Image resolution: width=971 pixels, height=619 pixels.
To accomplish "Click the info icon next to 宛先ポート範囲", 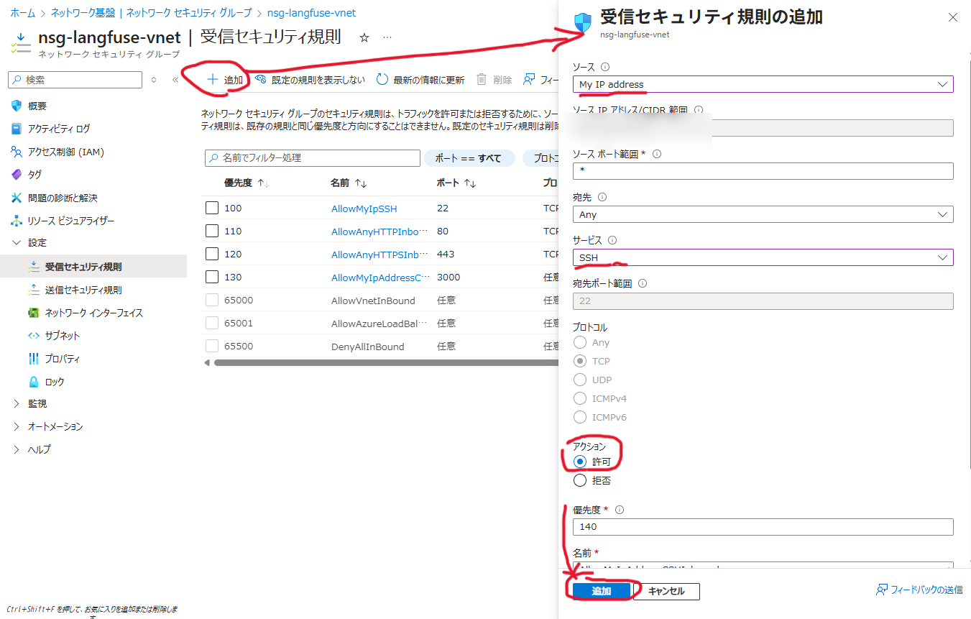I will [x=642, y=283].
